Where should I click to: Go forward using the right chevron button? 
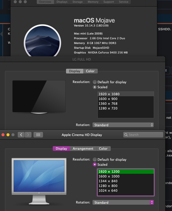[x=28, y=135]
